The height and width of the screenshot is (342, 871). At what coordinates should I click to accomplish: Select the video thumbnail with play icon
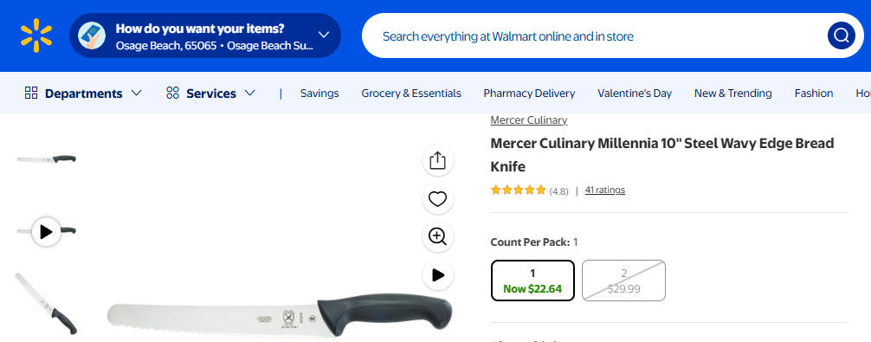click(46, 231)
